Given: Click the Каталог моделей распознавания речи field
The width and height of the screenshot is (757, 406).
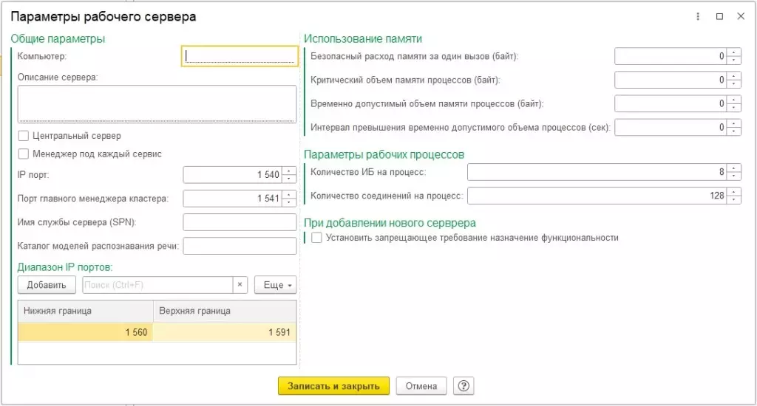Looking at the screenshot, I should point(240,246).
